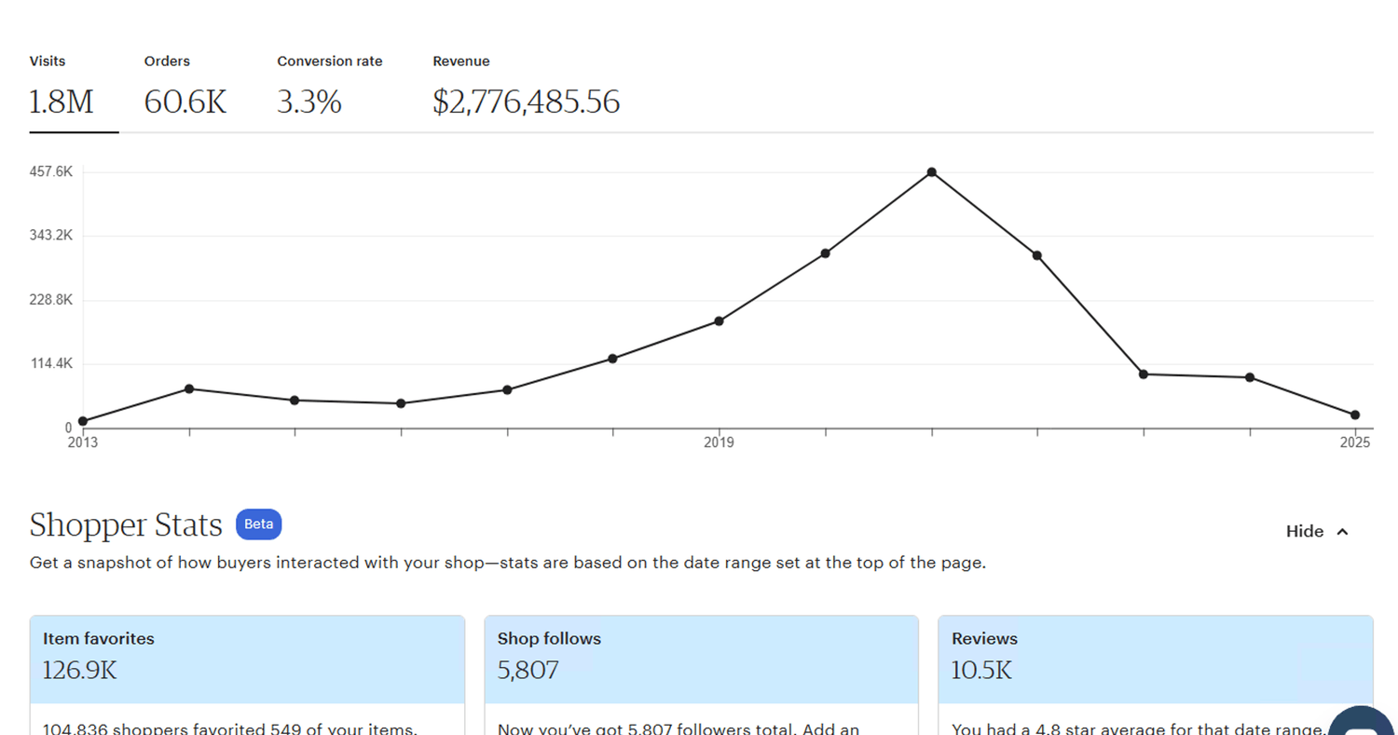Open the Reviews card

pyautogui.click(x=1155, y=659)
